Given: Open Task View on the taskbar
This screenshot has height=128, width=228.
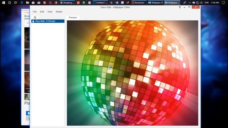Looking at the screenshot, I should (x=16, y=2).
